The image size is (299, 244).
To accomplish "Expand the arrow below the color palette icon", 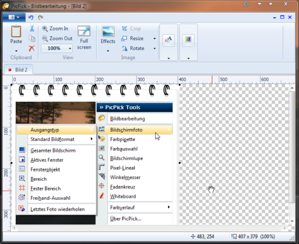I will click(x=189, y=58).
